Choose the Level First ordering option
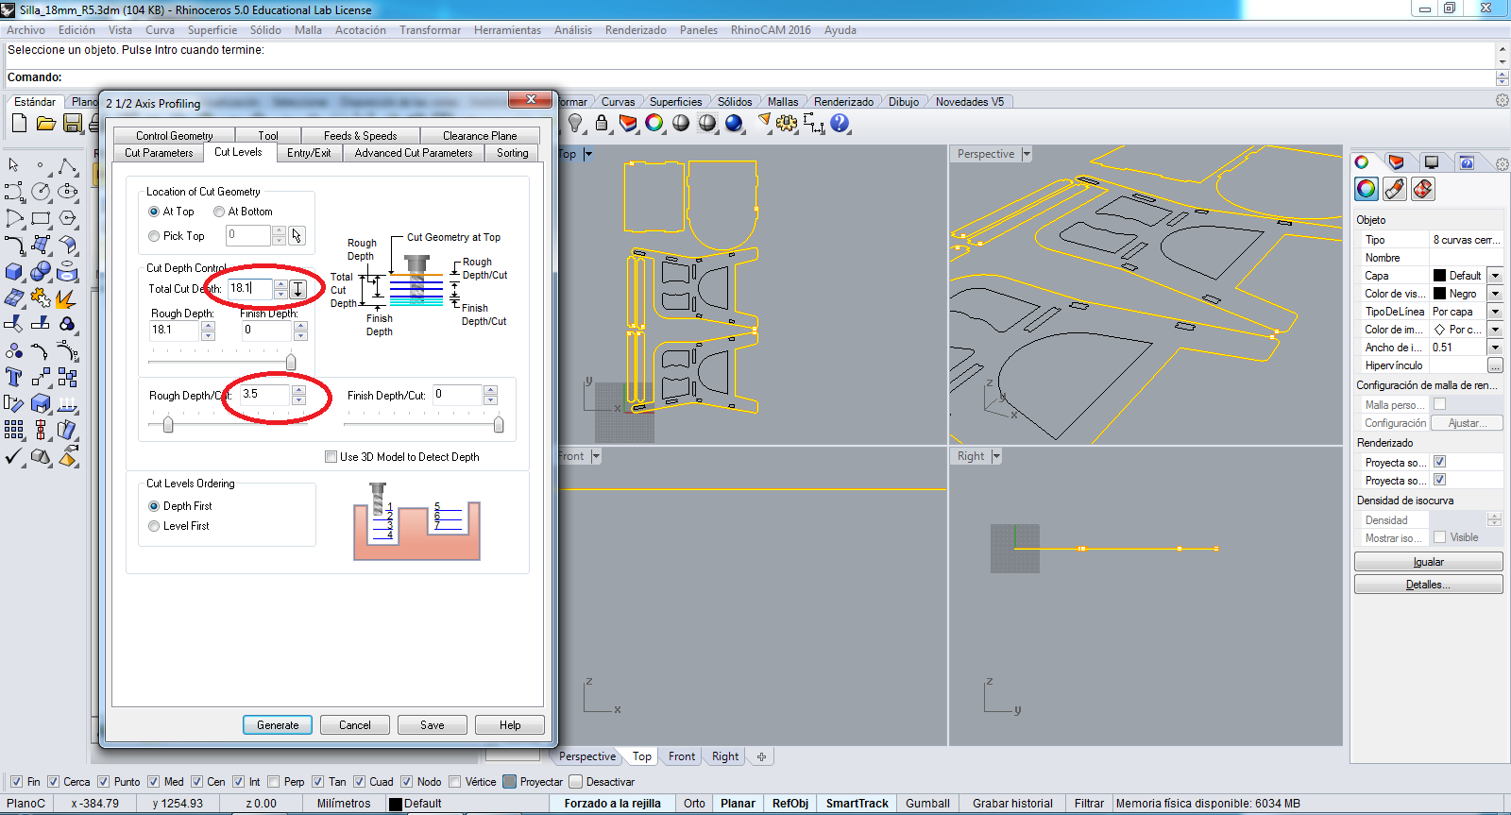This screenshot has height=815, width=1511. pos(154,526)
